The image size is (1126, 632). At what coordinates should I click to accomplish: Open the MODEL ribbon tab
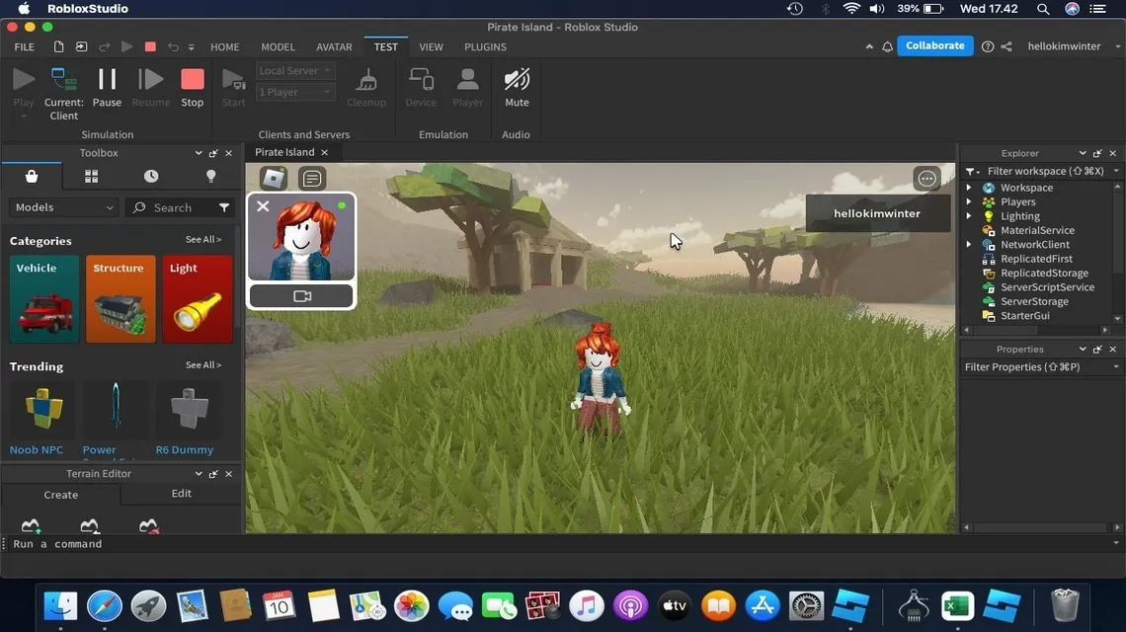point(278,46)
